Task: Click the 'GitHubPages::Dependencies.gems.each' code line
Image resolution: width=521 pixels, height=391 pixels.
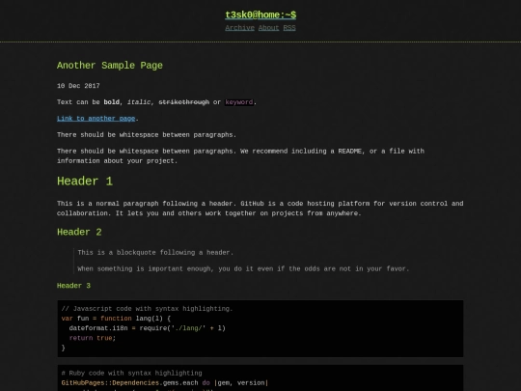Action: 164,382
